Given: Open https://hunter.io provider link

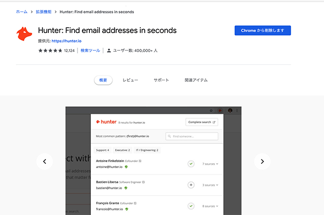Looking at the screenshot, I should pos(67,41).
